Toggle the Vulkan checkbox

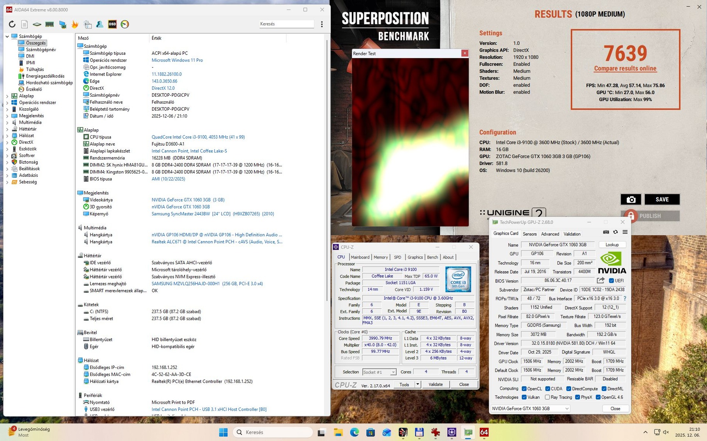[x=524, y=397]
